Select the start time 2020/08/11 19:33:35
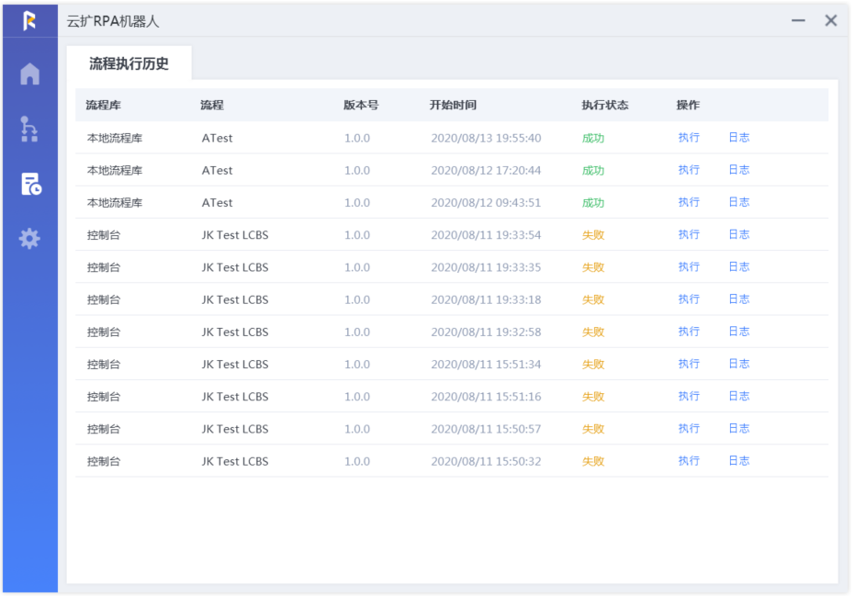Screen dimensions: 855x597 click(x=486, y=267)
